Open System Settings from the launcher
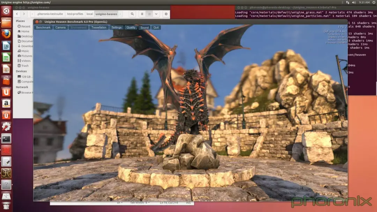The image size is (377, 212). pyautogui.click(x=6, y=127)
